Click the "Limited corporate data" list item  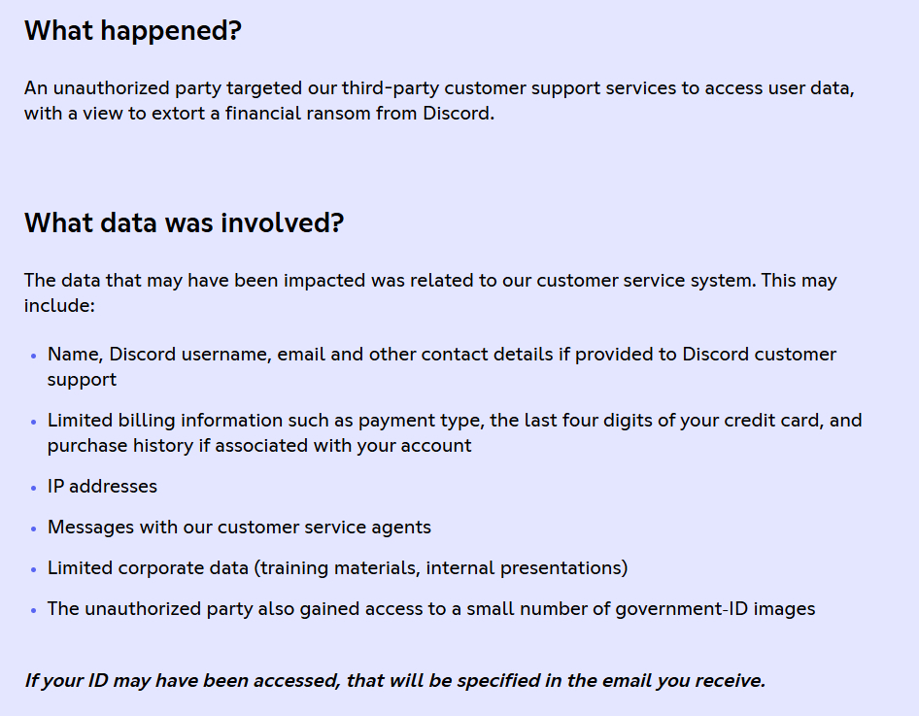337,568
